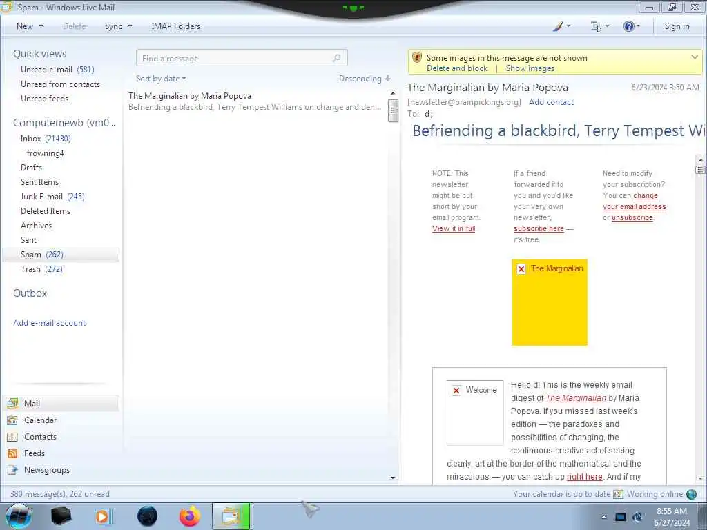
Task: Click the security shield icon in image warning bar
Action: coord(417,58)
